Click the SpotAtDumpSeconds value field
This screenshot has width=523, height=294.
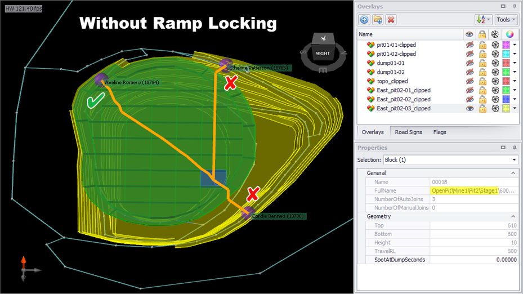(474, 260)
